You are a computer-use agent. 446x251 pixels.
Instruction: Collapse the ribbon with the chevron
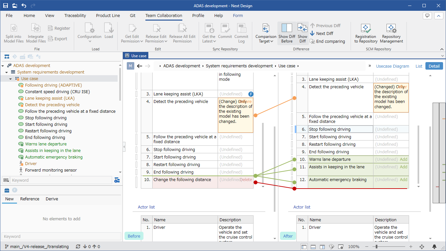(x=442, y=49)
